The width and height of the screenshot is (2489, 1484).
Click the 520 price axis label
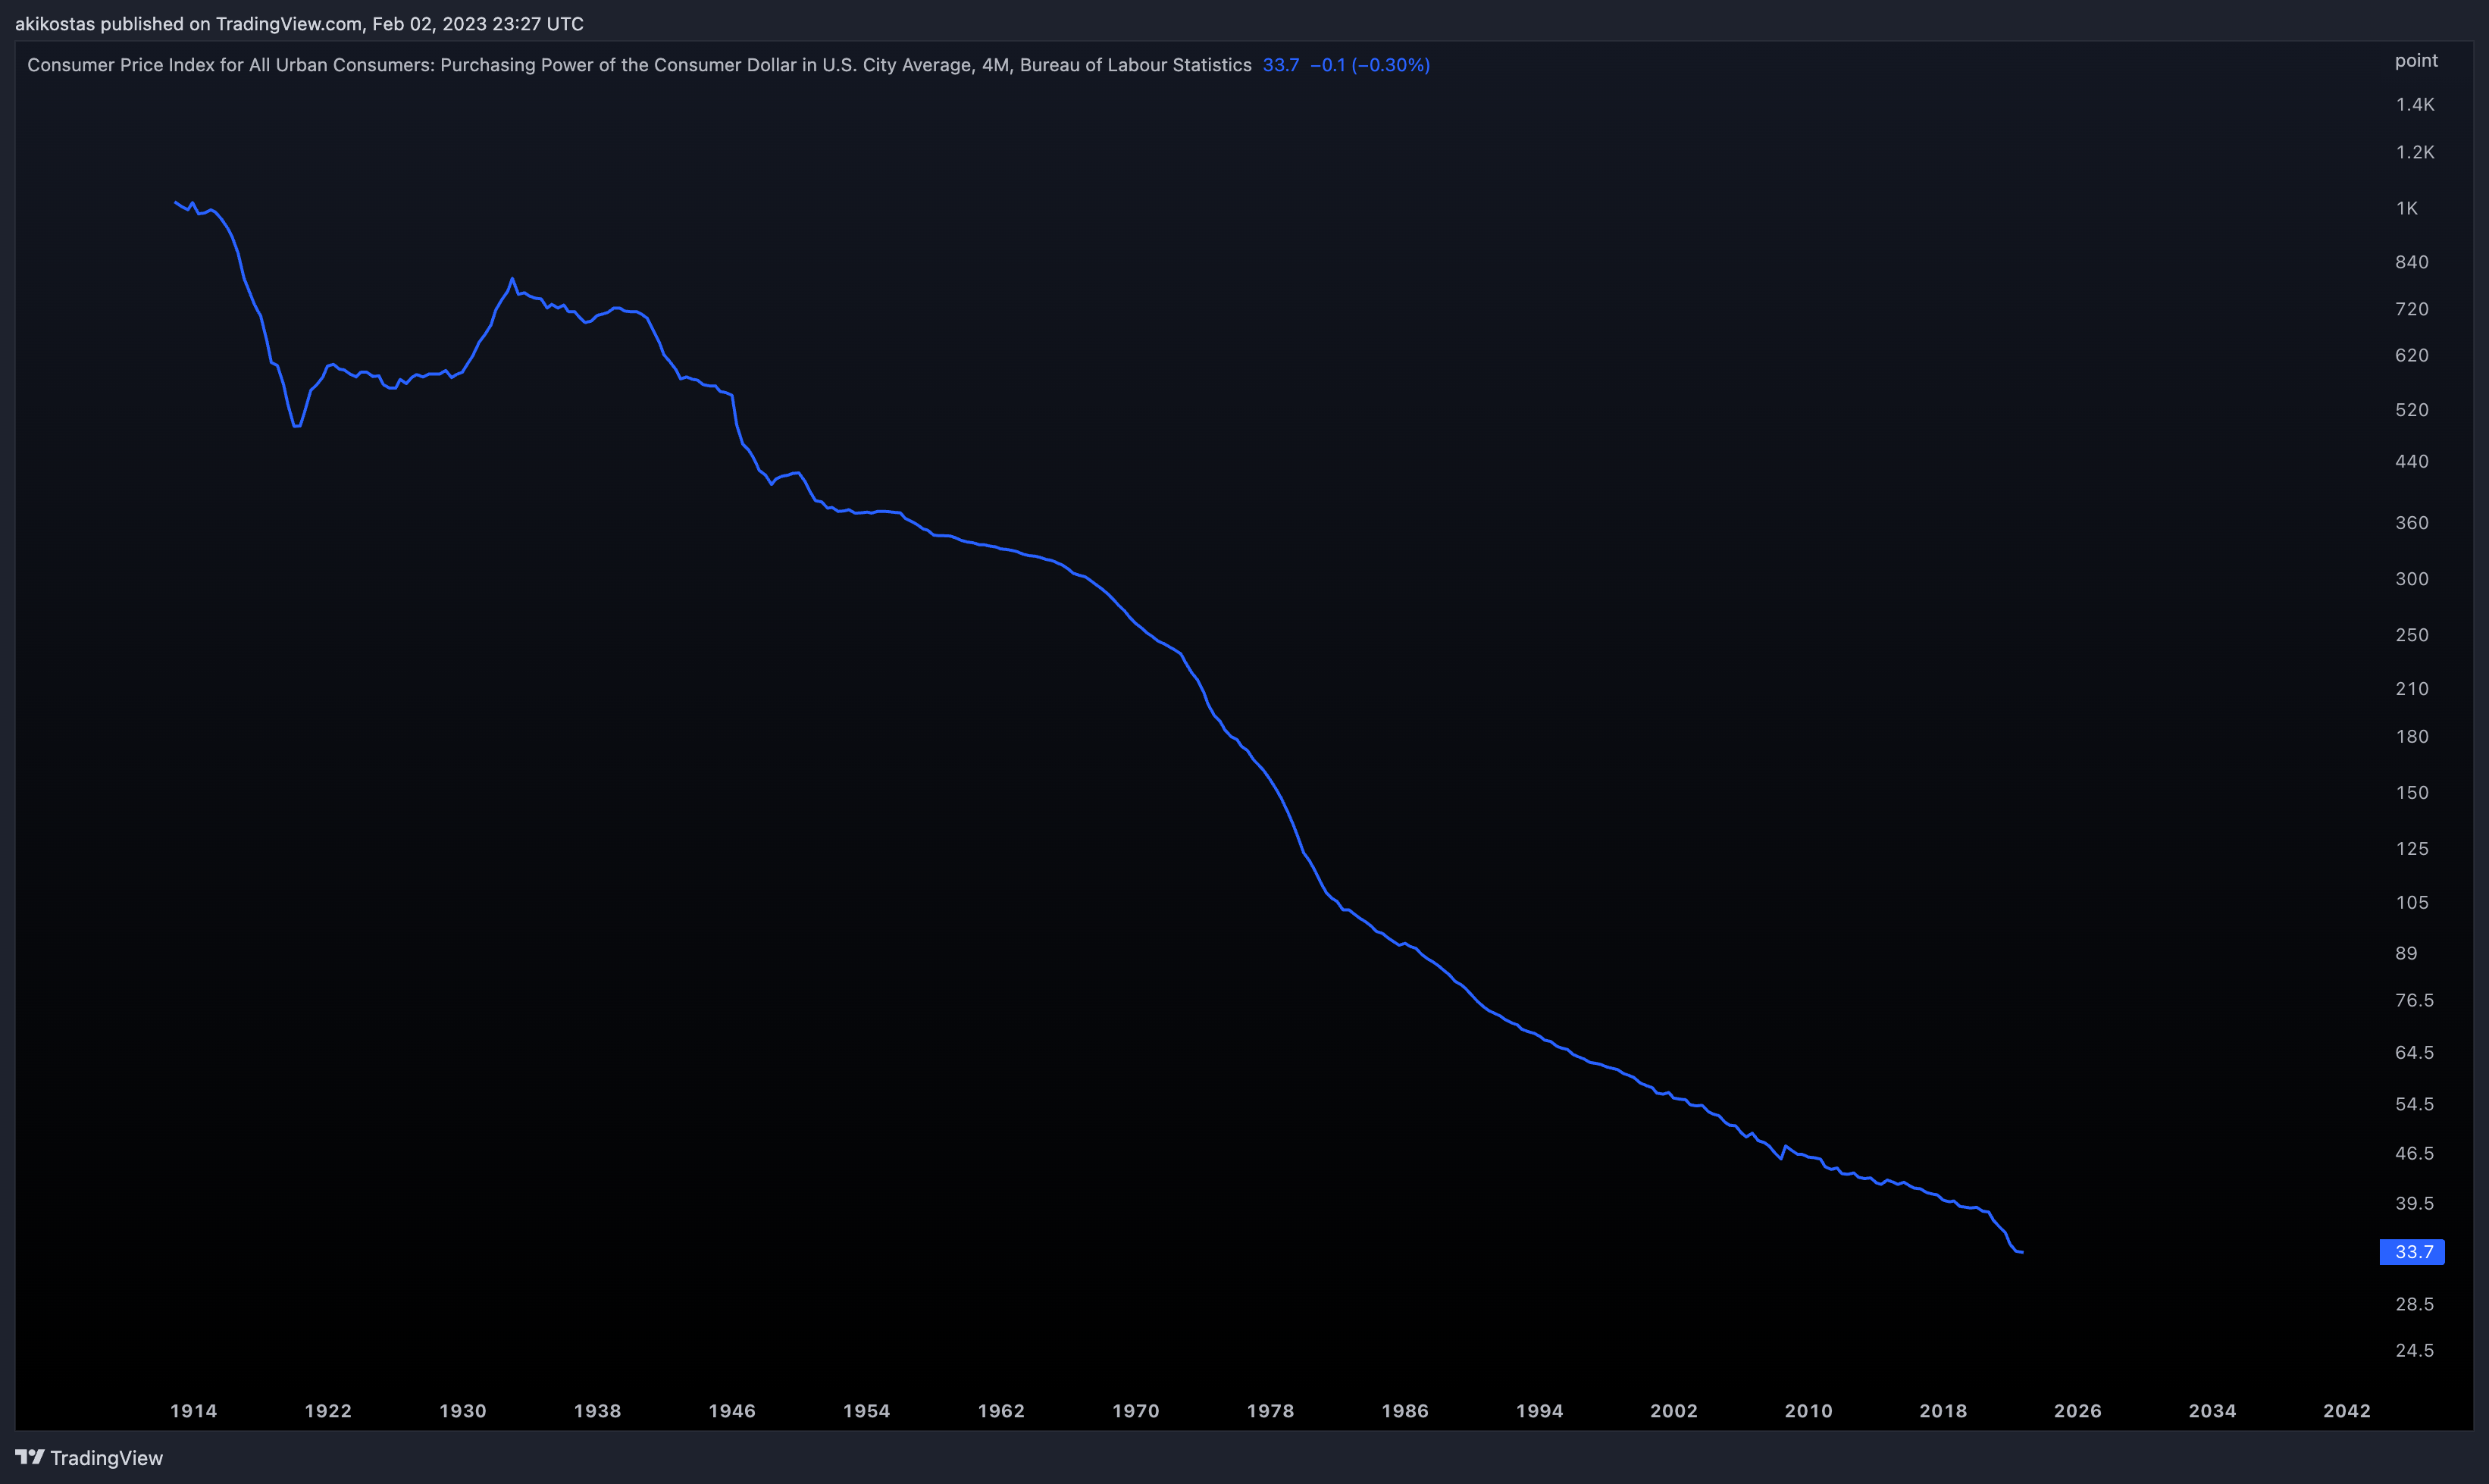[x=2412, y=410]
